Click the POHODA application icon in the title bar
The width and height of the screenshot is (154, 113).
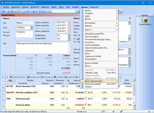pos(2,2)
